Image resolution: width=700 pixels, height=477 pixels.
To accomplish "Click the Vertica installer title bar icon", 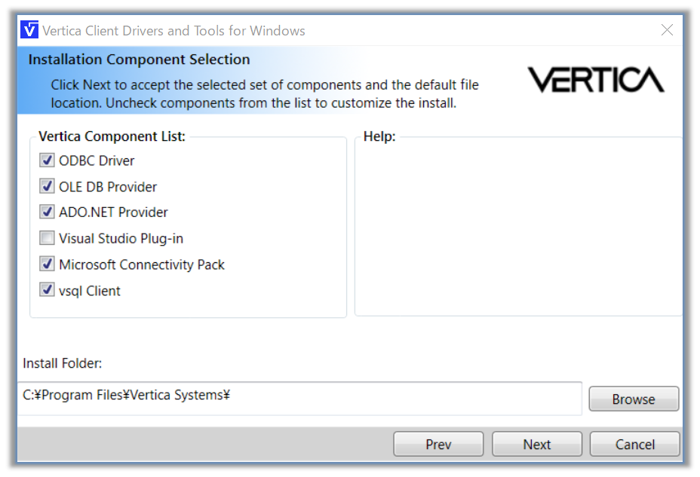I will 30,31.
